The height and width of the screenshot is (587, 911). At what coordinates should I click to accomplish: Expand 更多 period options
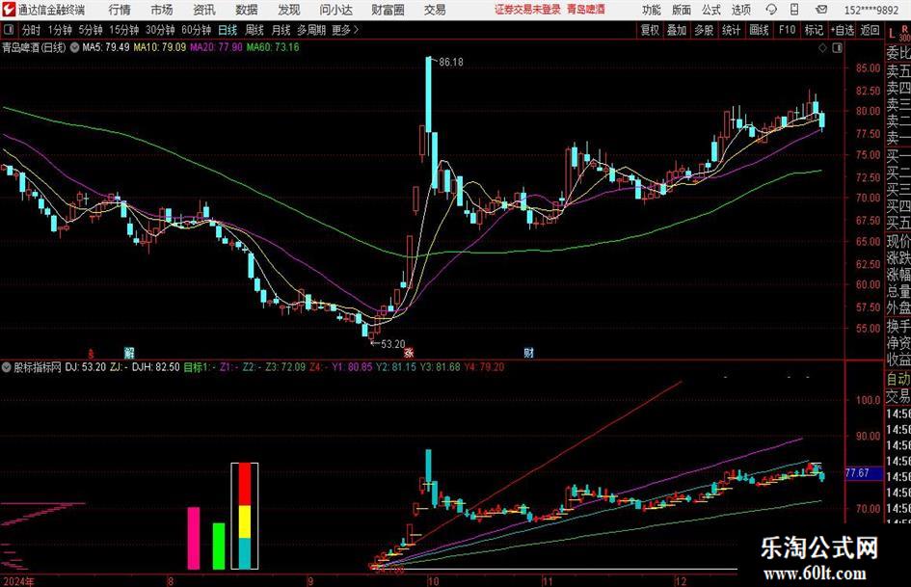pos(345,30)
